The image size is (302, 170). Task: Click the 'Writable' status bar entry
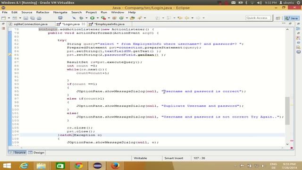click(x=140, y=158)
